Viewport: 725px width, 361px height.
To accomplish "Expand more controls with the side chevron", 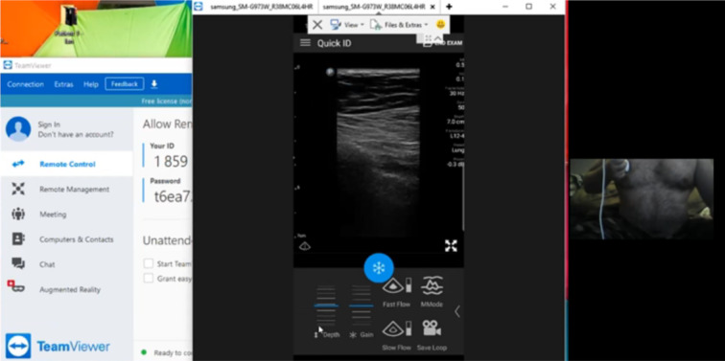I will point(456,311).
